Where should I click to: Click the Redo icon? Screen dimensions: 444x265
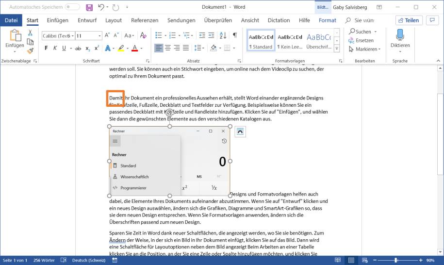coord(115,7)
